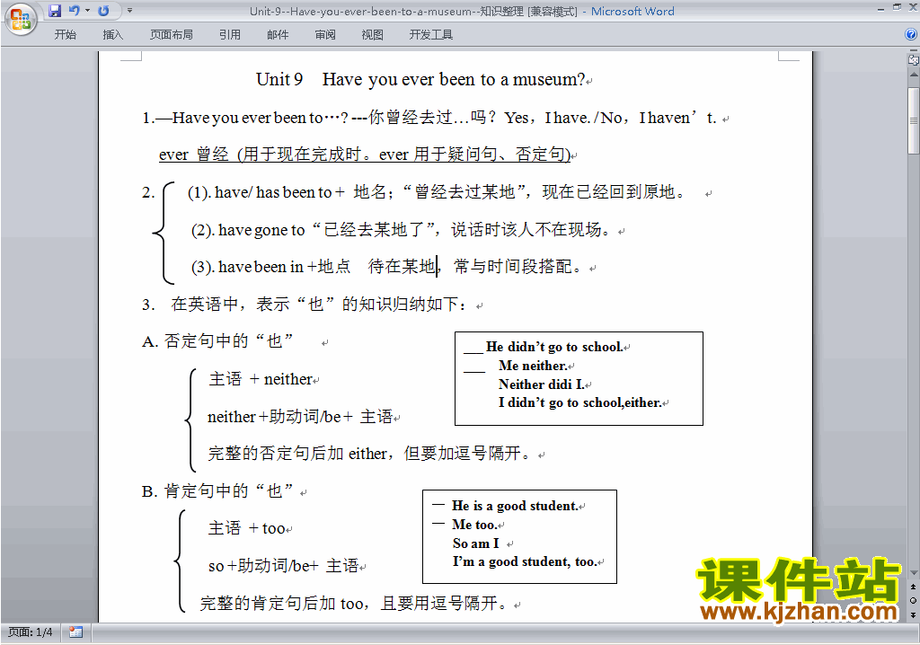
Task: Open the Undo history dropdown arrow
Action: (x=87, y=11)
